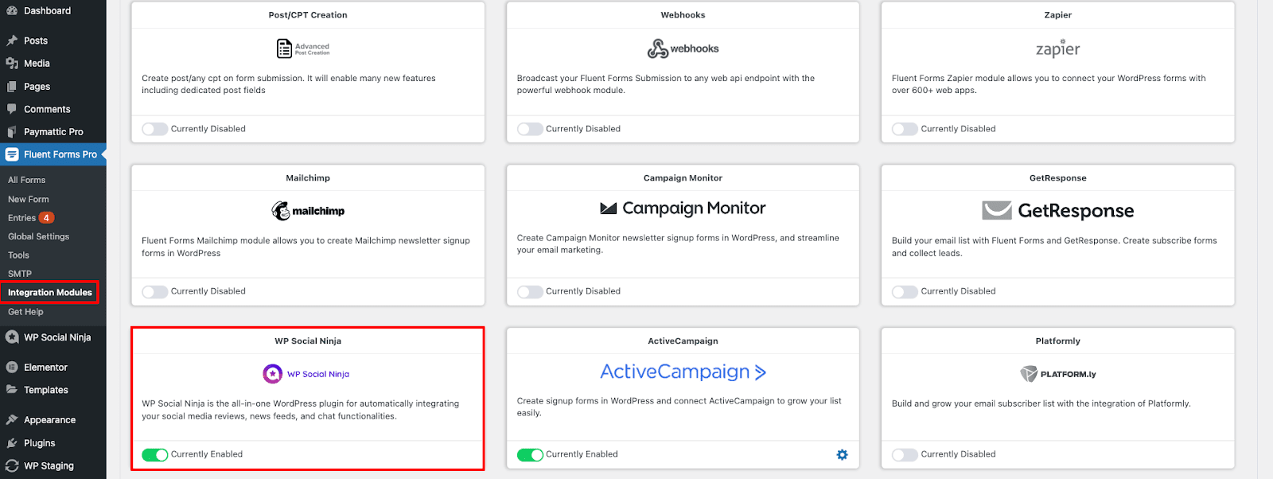Click the Comments bubble icon

[x=12, y=109]
